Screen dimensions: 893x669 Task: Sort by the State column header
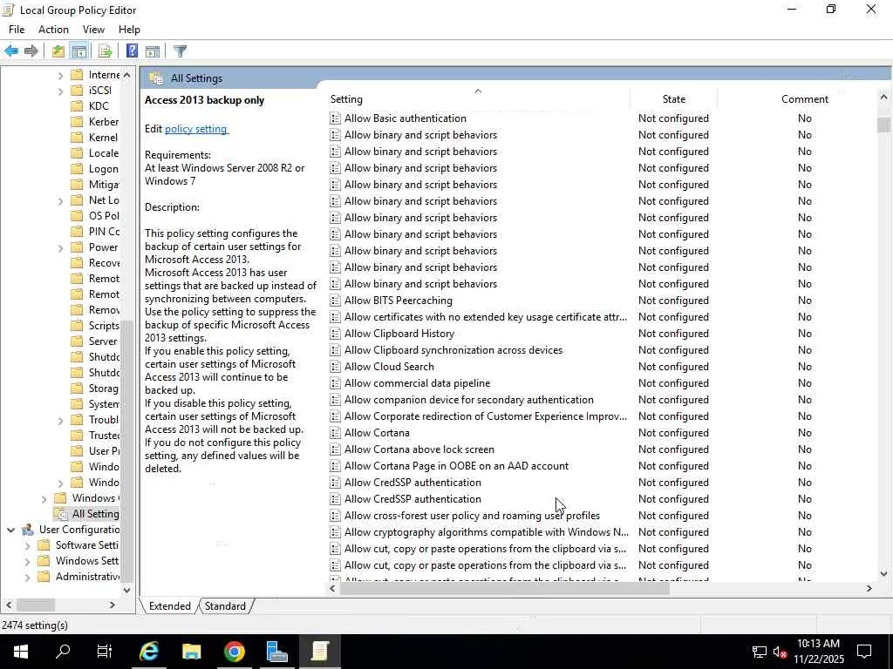click(674, 99)
